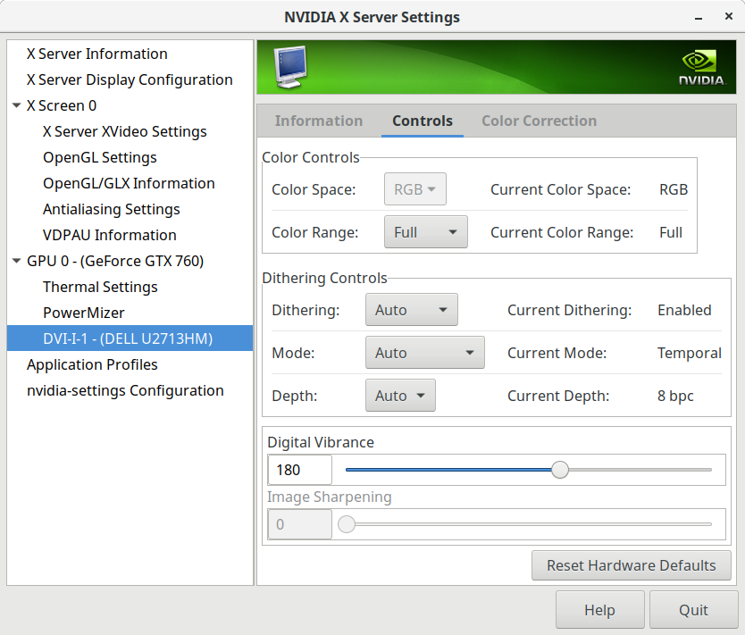Select X Server Information in the sidebar
Screen dimensions: 745x635
[130, 54]
